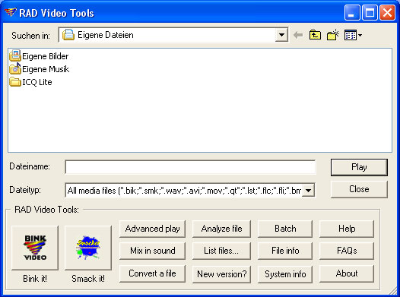Click Analyze file
The width and height of the screenshot is (400, 297).
221,229
